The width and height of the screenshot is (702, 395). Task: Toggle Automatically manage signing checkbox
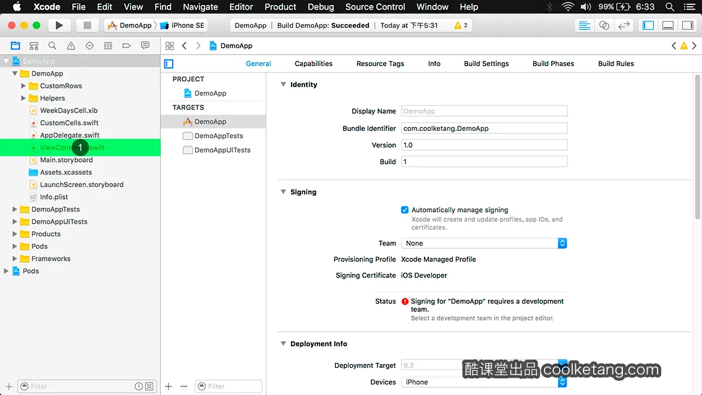click(405, 210)
